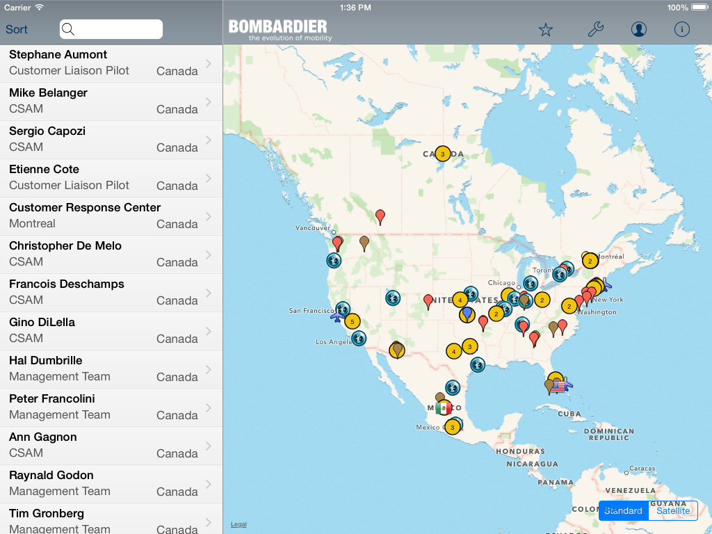Select cluster pin 3 near Mexico City
The height and width of the screenshot is (534, 712).
tap(452, 427)
